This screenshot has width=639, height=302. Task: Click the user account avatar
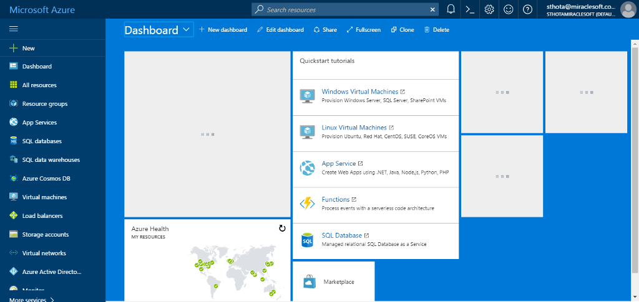coord(628,9)
